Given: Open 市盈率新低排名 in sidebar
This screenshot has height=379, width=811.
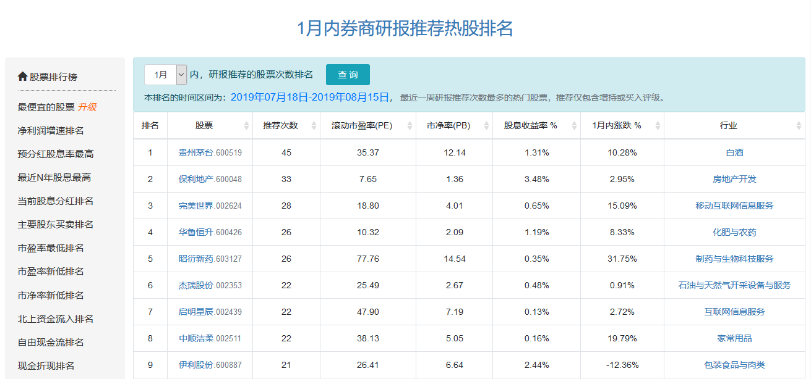Looking at the screenshot, I should click(51, 272).
